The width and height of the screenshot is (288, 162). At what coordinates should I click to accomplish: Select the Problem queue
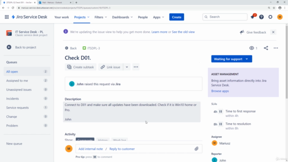tap(27, 126)
